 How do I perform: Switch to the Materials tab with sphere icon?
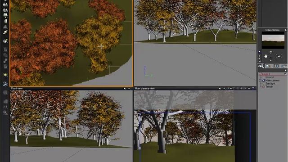pyautogui.click(x=269, y=66)
